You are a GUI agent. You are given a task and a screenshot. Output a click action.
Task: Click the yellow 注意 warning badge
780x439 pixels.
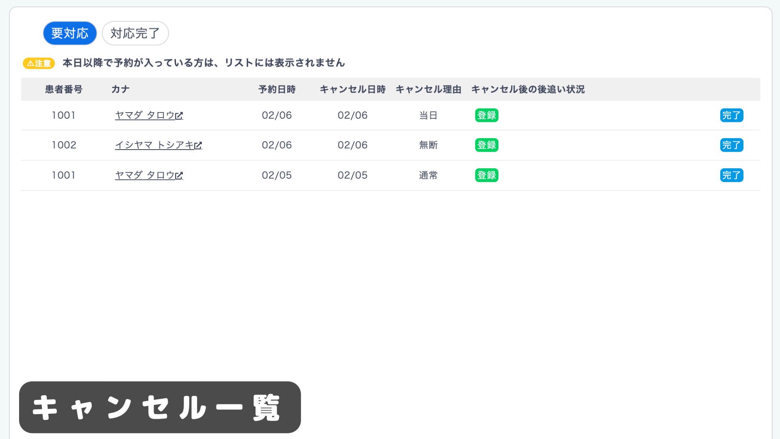tap(39, 63)
